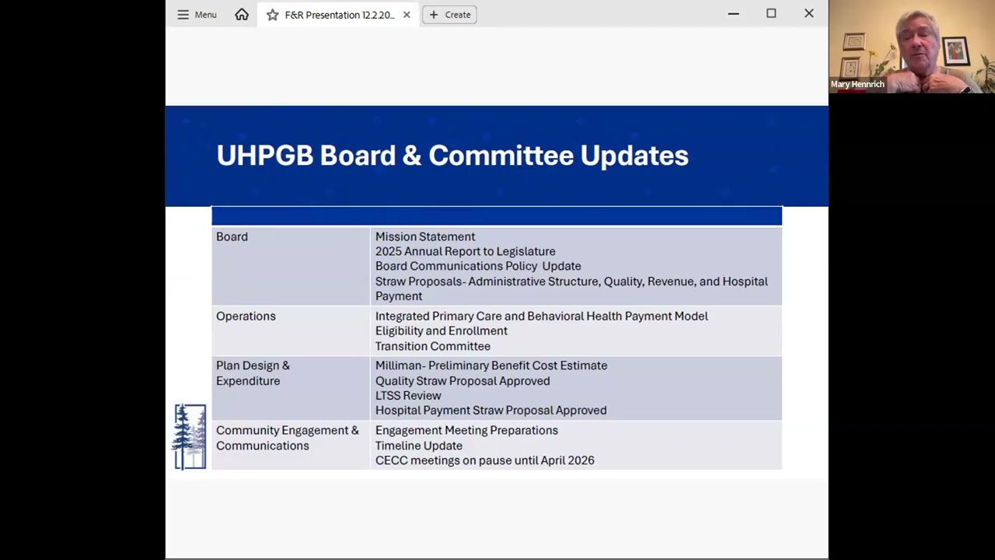Click Timeline Update text
The height and width of the screenshot is (560, 995).
419,446
